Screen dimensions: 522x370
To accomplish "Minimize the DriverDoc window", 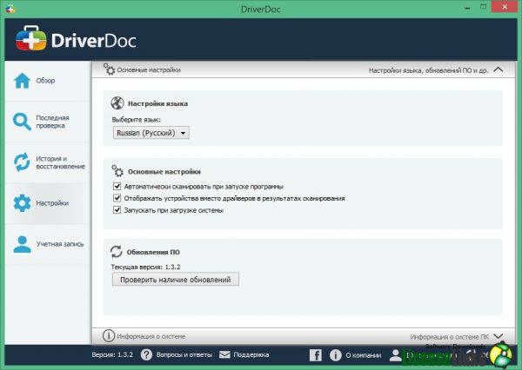I will tap(468, 7).
